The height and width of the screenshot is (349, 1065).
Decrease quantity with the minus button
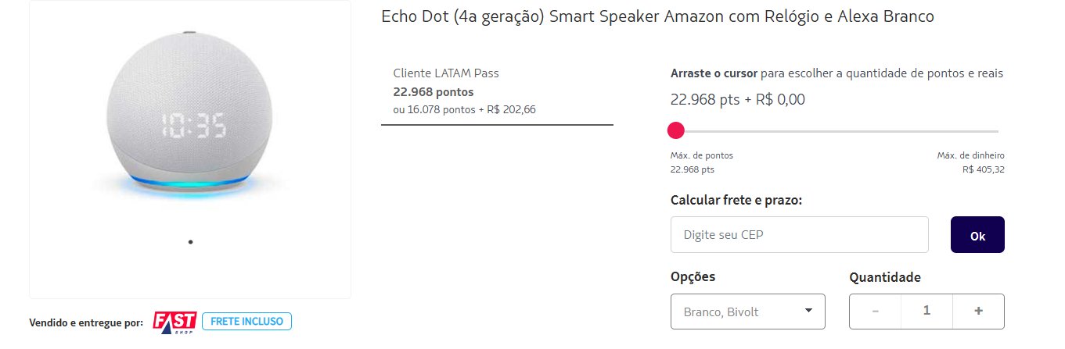[875, 311]
